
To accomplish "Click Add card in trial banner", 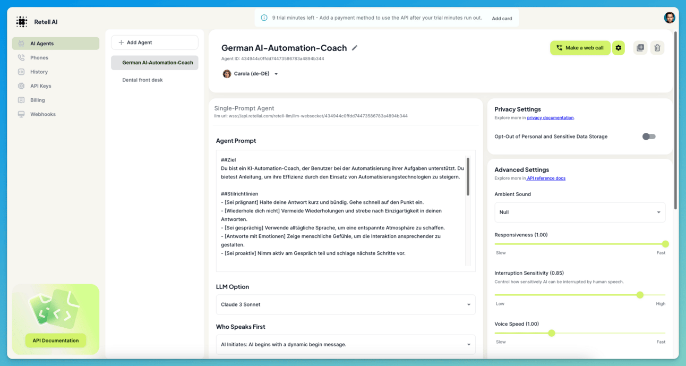I will (502, 18).
